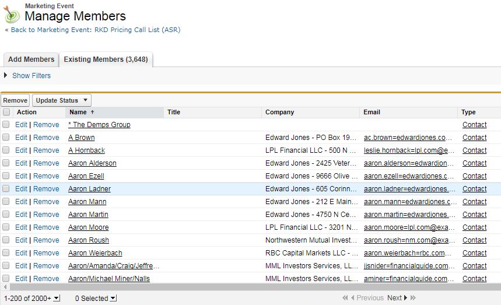Viewport: 501px width, 305px height.
Task: Go to Next page of members
Action: tap(395, 298)
